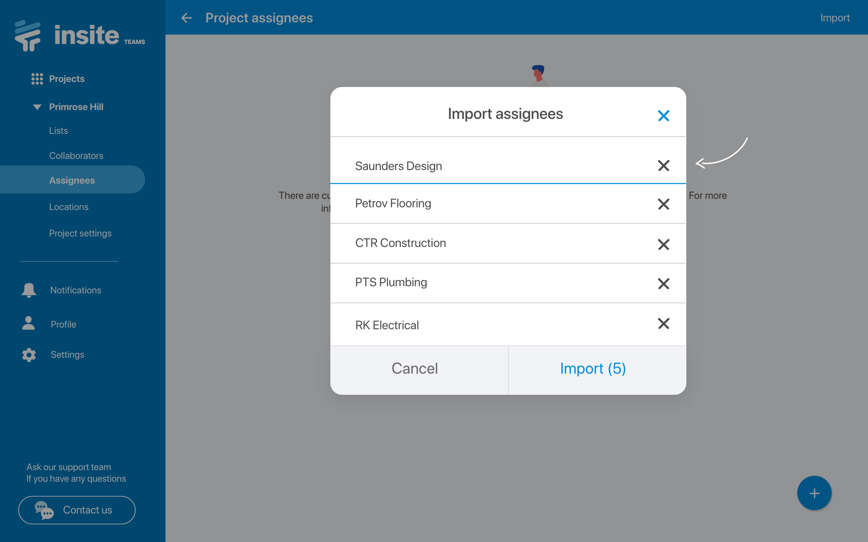Select Locations in the sidebar
Viewport: 868px width, 542px height.
click(x=68, y=207)
